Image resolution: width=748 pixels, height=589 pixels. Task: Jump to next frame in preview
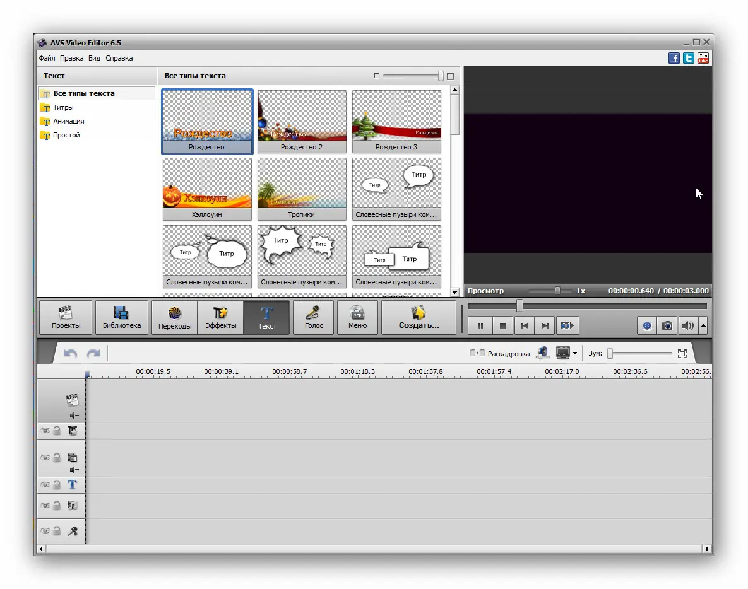(545, 325)
